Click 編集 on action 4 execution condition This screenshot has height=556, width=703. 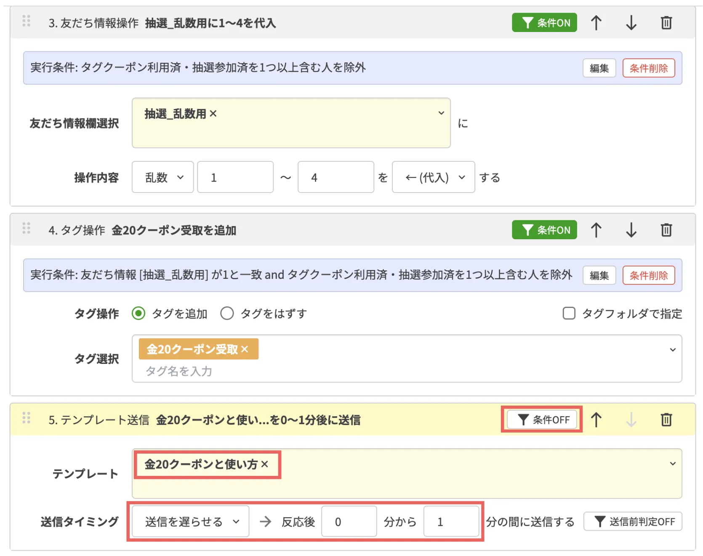click(599, 275)
